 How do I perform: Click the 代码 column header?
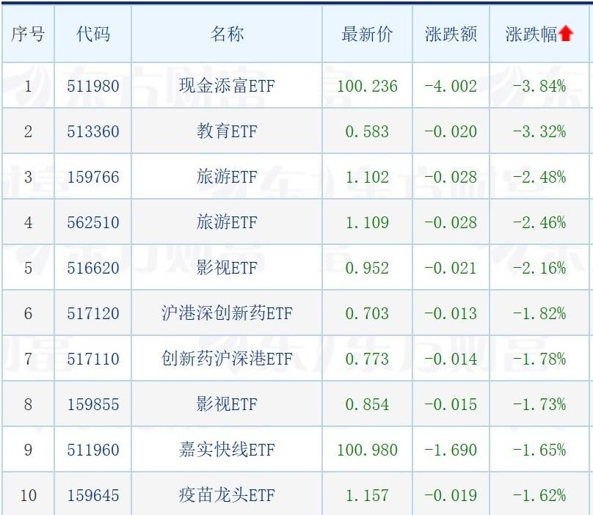point(93,34)
